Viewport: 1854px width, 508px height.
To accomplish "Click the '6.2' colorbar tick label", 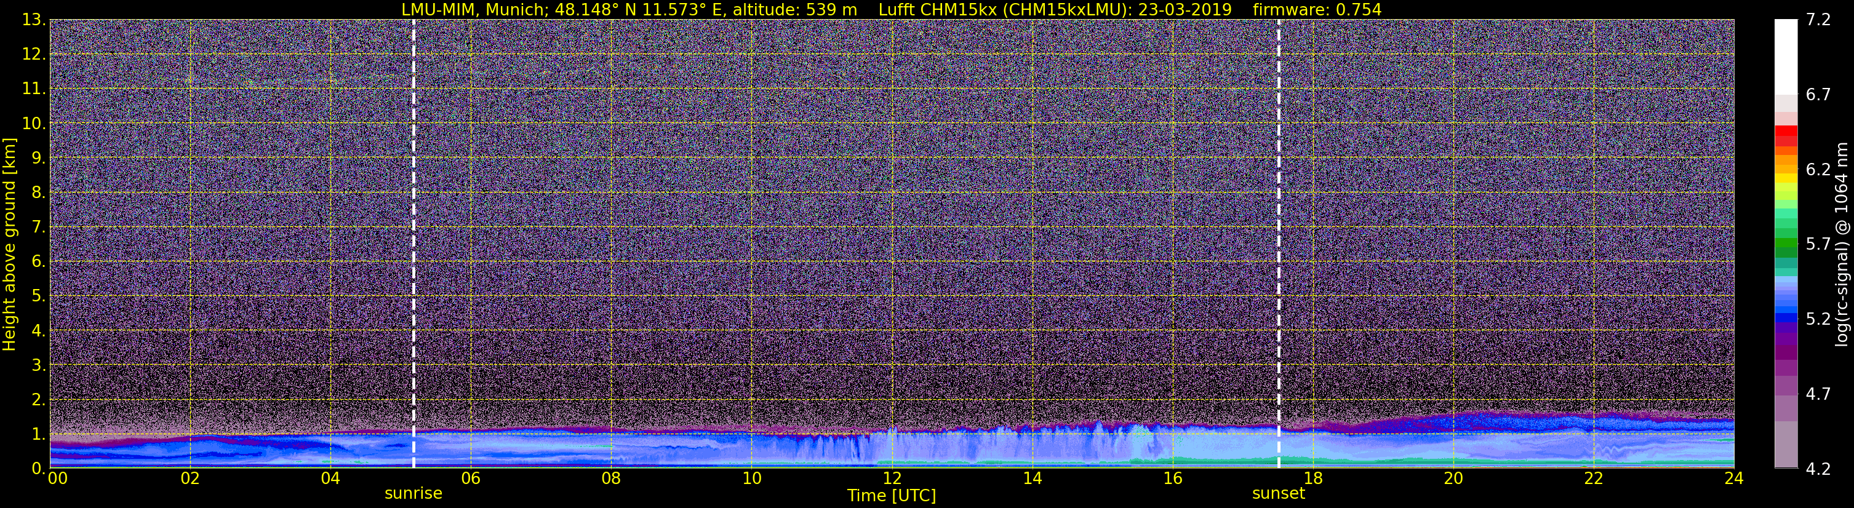I will pos(1818,170).
